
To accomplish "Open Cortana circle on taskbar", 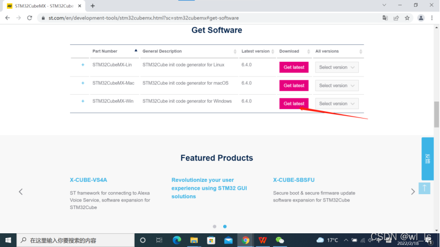I will point(143,240).
